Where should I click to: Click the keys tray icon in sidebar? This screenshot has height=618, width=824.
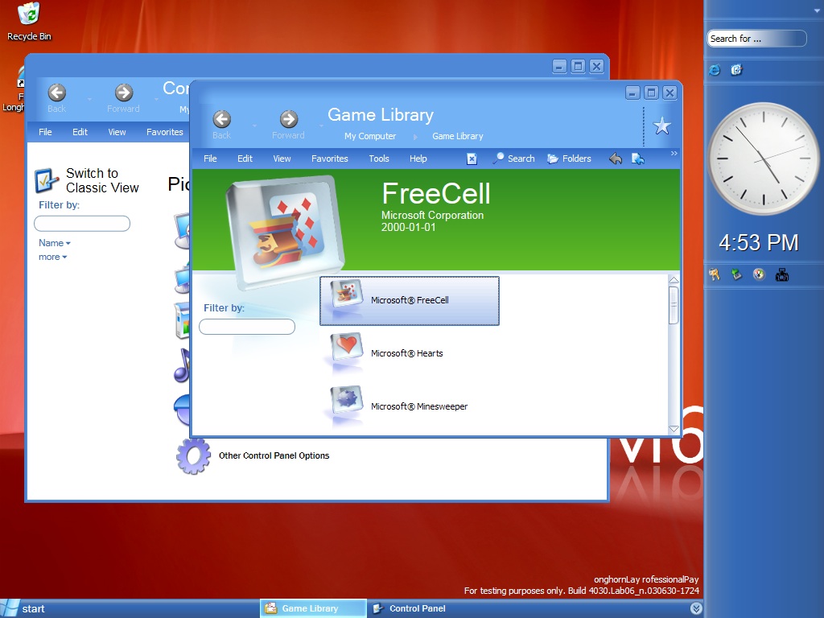pos(715,274)
